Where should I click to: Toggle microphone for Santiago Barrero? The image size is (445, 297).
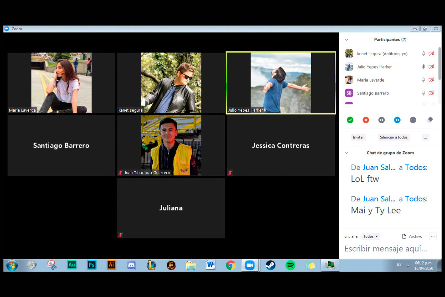click(x=423, y=93)
